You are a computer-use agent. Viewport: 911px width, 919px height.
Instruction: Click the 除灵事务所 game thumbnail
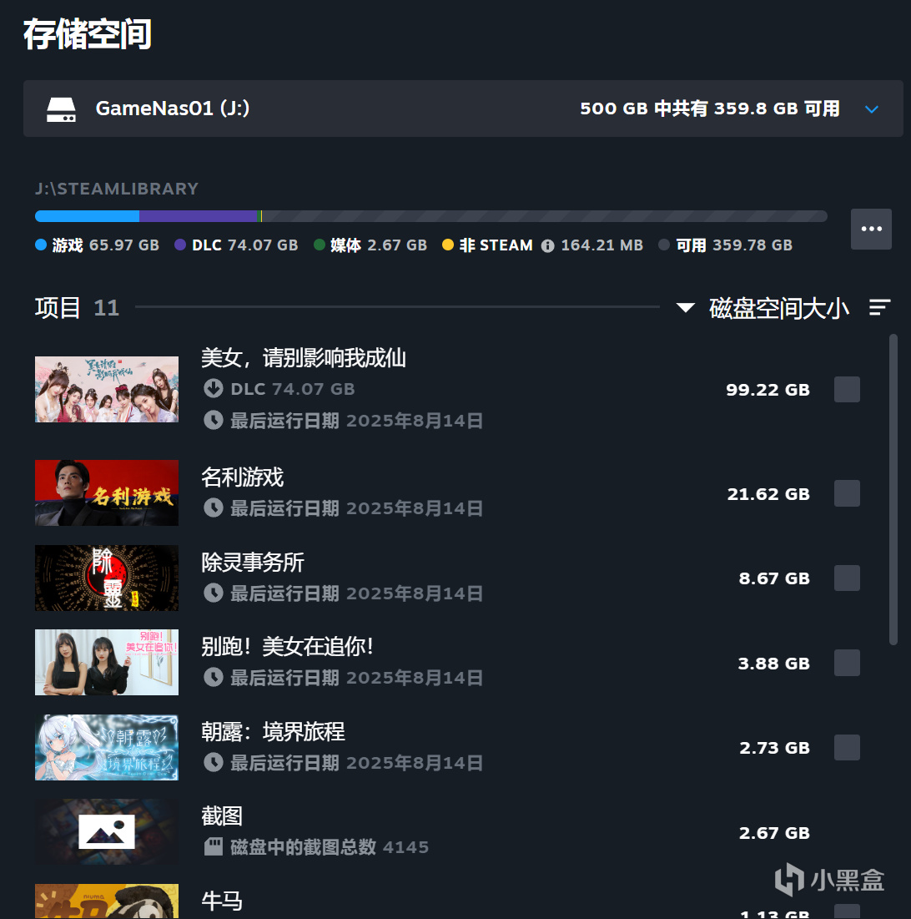(107, 578)
